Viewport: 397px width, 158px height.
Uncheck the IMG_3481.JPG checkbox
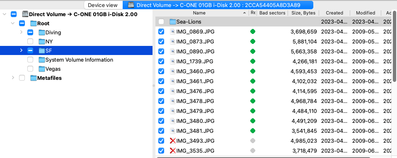[161, 131]
